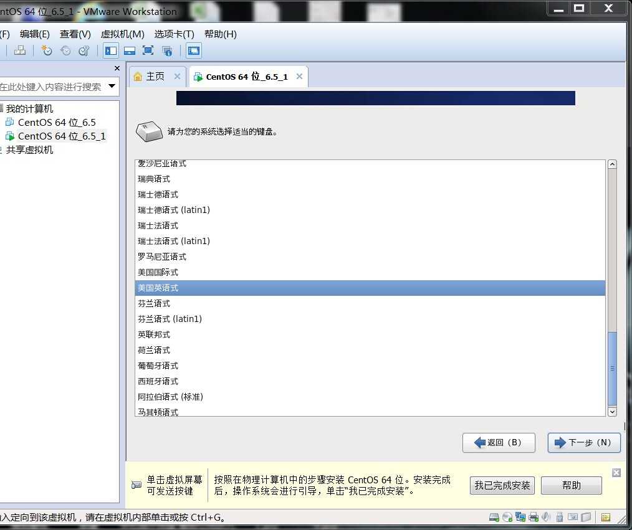
Task: Select 西班牙语式 keyboard layout
Action: (370, 381)
